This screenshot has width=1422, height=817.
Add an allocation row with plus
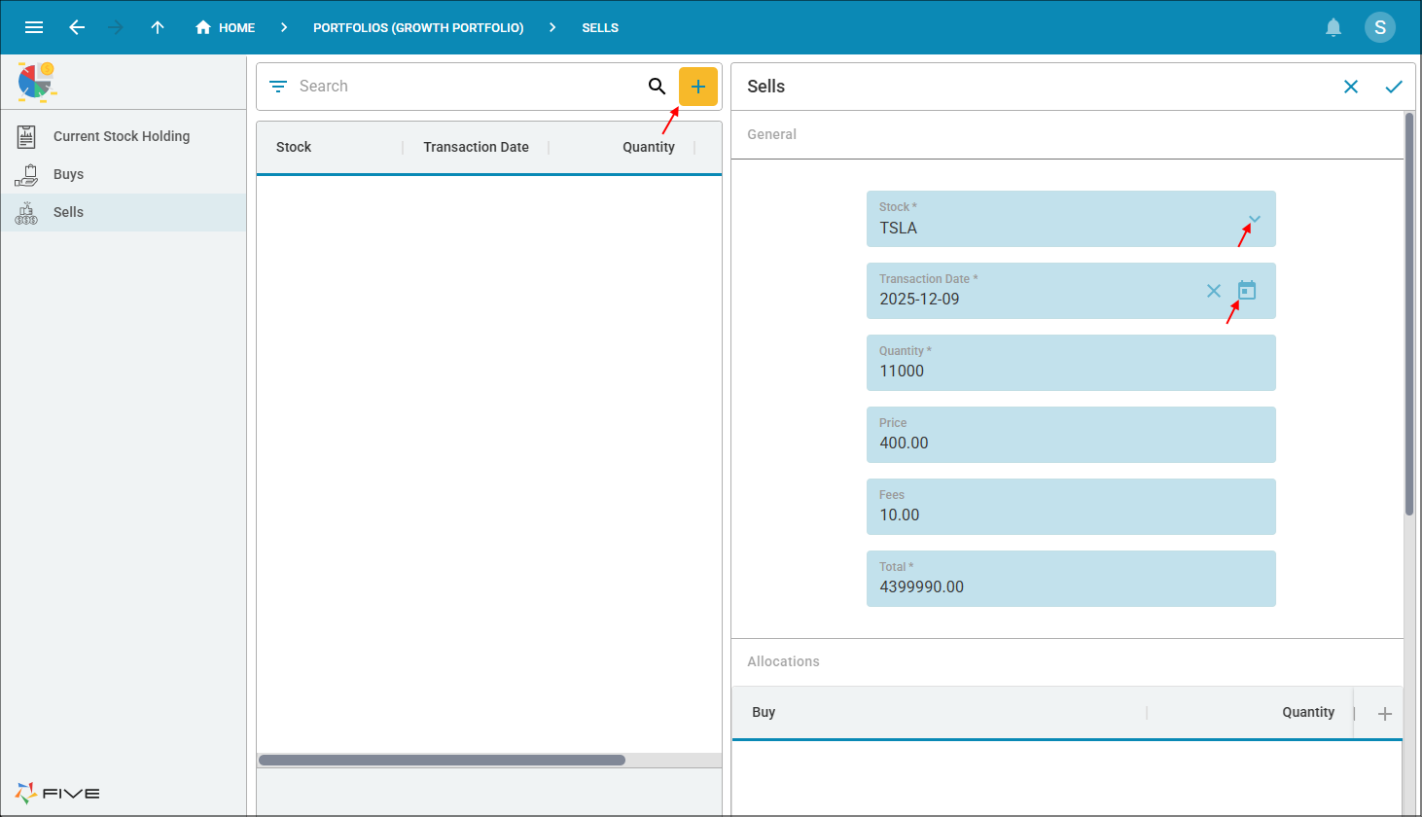tap(1384, 714)
